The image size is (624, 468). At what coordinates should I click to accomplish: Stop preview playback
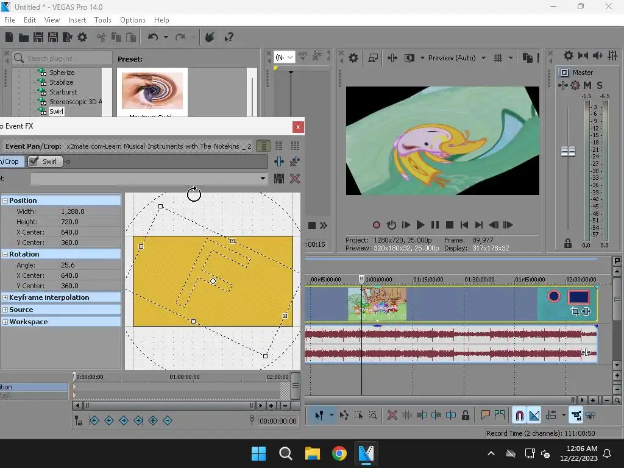[x=450, y=225]
